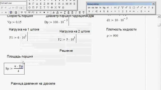Click the 'Dp := 100 · 10⁻³' definition
The width and height of the screenshot is (161, 90).
click(56, 21)
